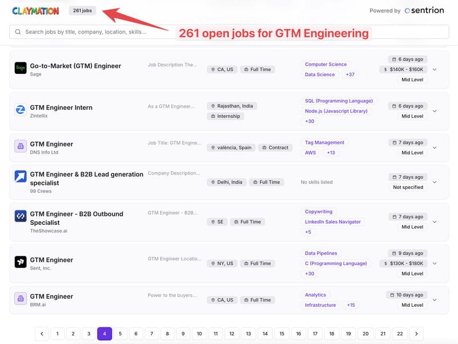
Task: Click the 99 Crews company logo
Action: click(21, 176)
